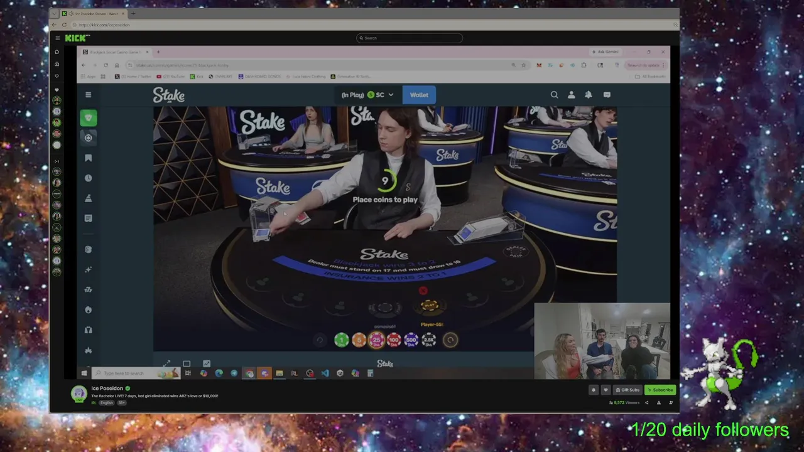
Task: Click the Gift Subs button
Action: tap(627, 390)
